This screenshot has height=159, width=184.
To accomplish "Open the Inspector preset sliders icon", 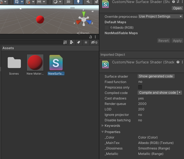I will coord(178,2).
